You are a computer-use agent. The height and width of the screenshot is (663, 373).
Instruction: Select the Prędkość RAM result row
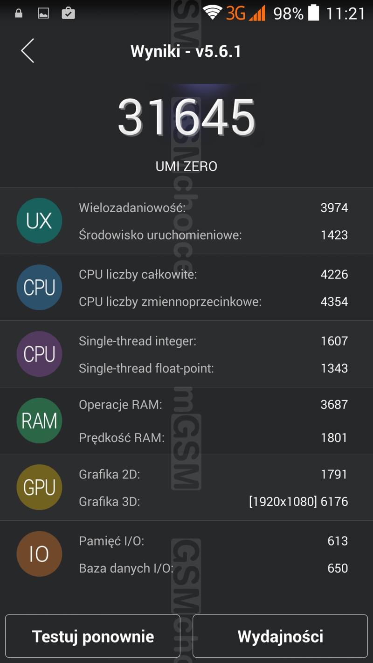click(213, 438)
